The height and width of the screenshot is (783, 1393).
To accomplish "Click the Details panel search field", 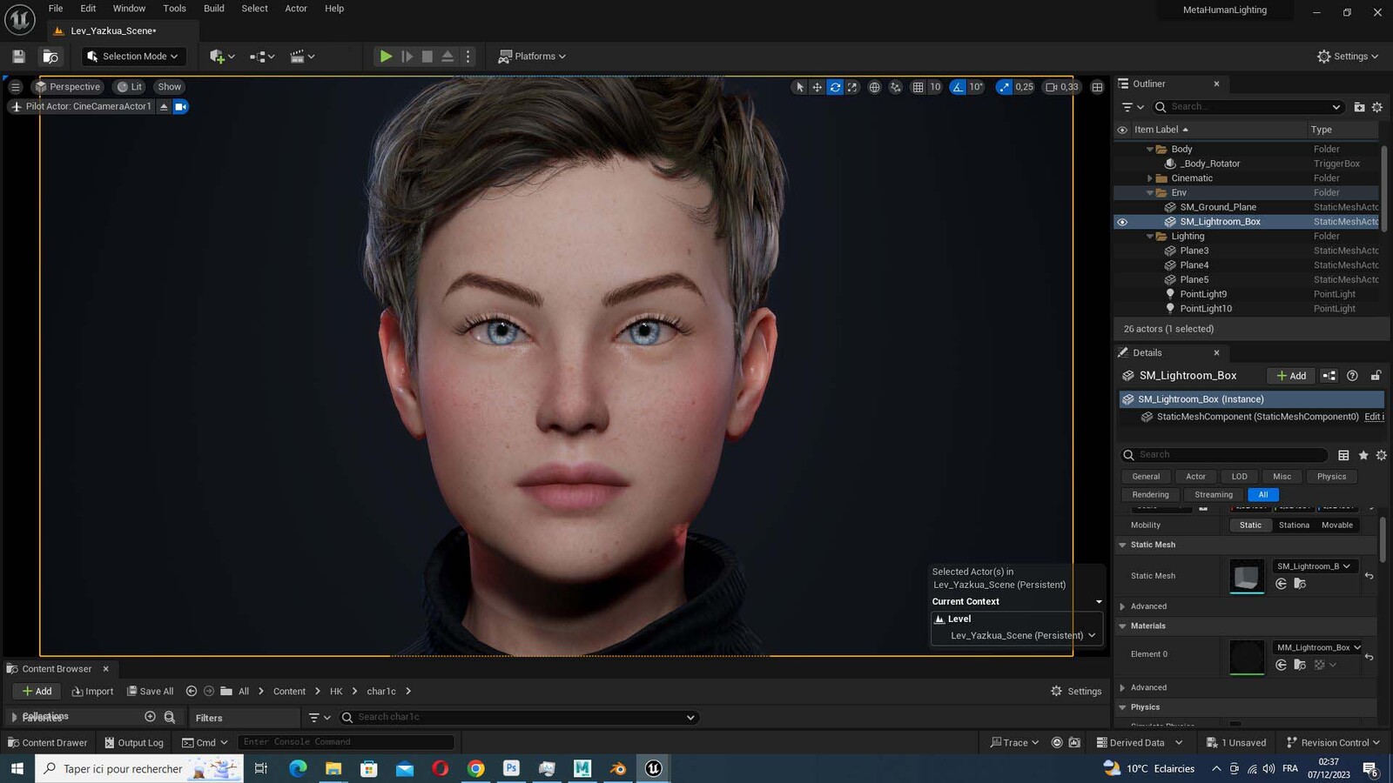I will pyautogui.click(x=1224, y=455).
